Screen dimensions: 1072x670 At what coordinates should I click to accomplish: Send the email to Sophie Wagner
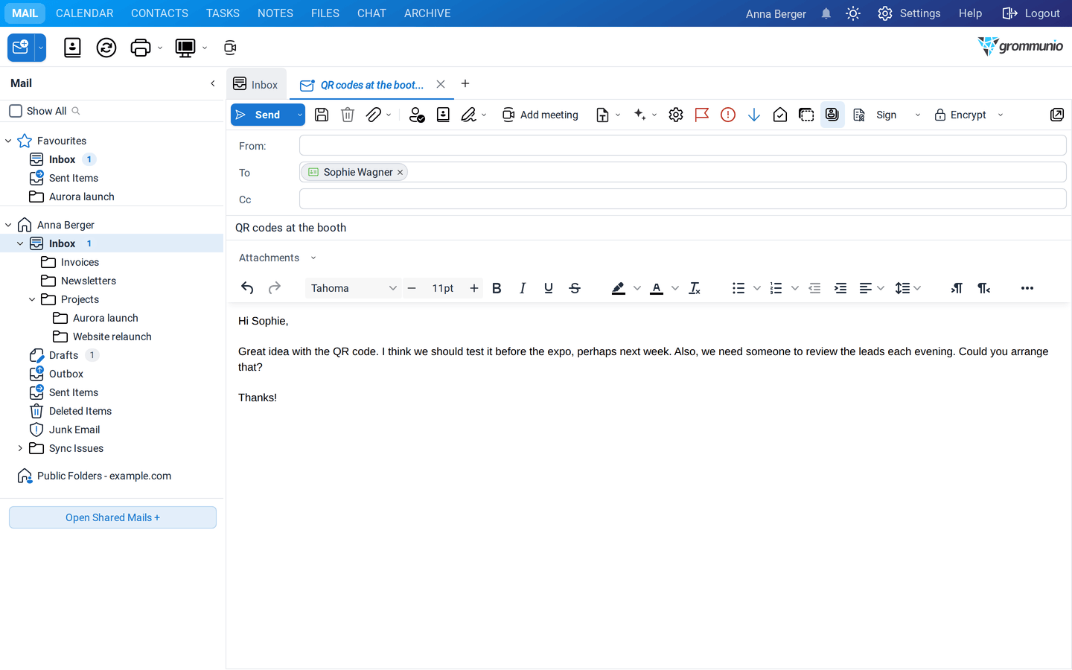[x=262, y=115]
